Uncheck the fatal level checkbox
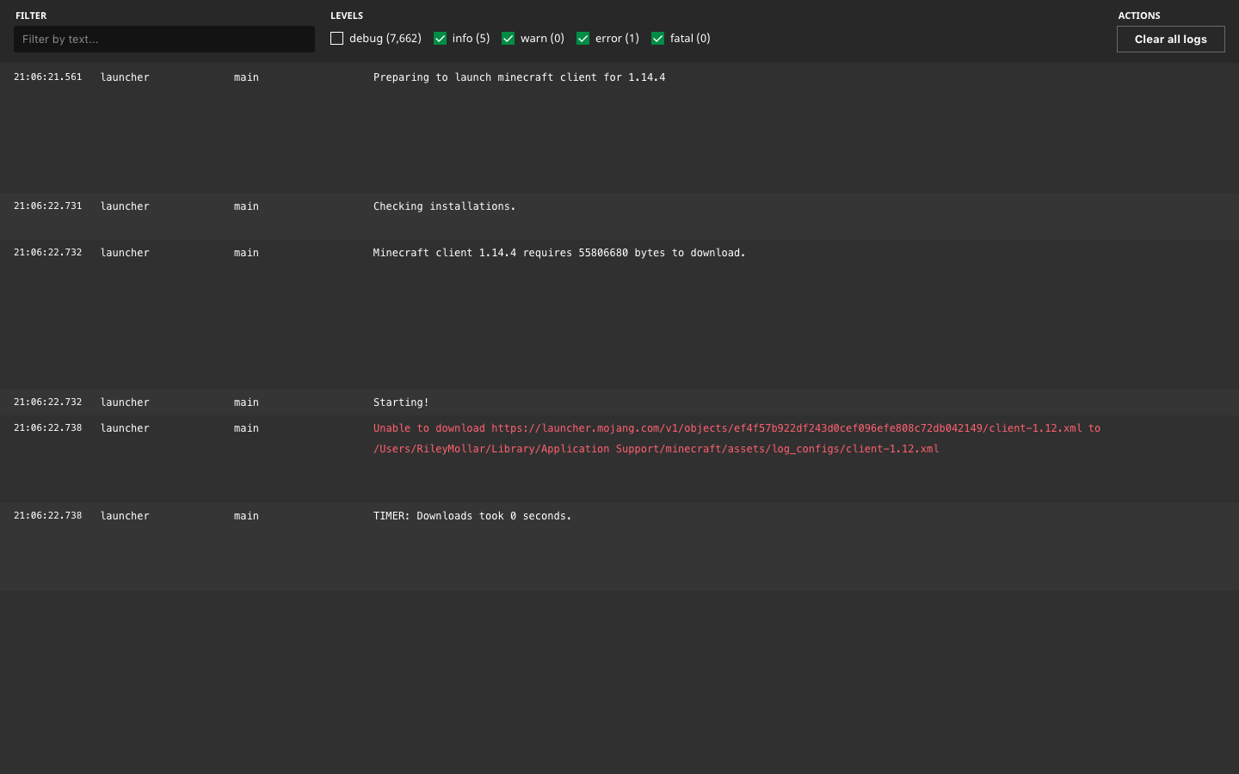Image resolution: width=1239 pixels, height=774 pixels. tap(657, 39)
